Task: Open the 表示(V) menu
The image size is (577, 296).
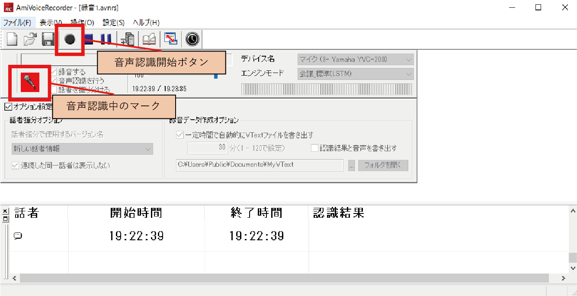Action: click(x=51, y=22)
